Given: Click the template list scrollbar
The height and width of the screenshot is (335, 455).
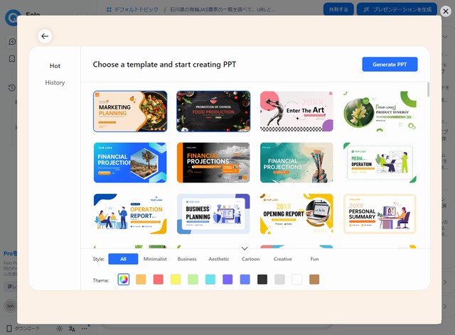Looking at the screenshot, I should 428,89.
